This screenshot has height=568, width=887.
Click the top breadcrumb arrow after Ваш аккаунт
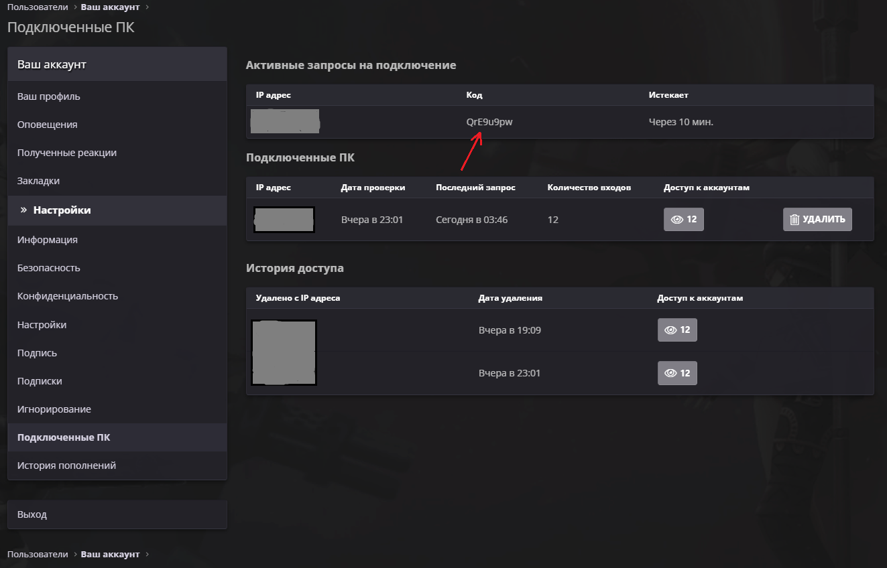pos(147,7)
